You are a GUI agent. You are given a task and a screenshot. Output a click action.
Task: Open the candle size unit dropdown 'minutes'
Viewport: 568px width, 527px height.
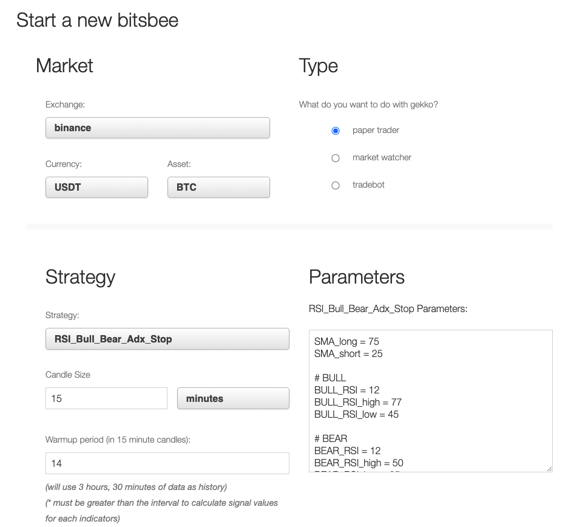point(233,398)
